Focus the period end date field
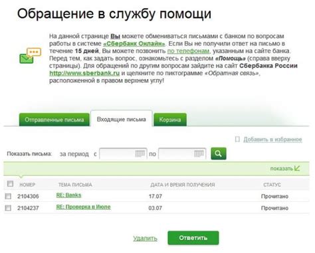The height and width of the screenshot is (253, 315). [x=182, y=153]
